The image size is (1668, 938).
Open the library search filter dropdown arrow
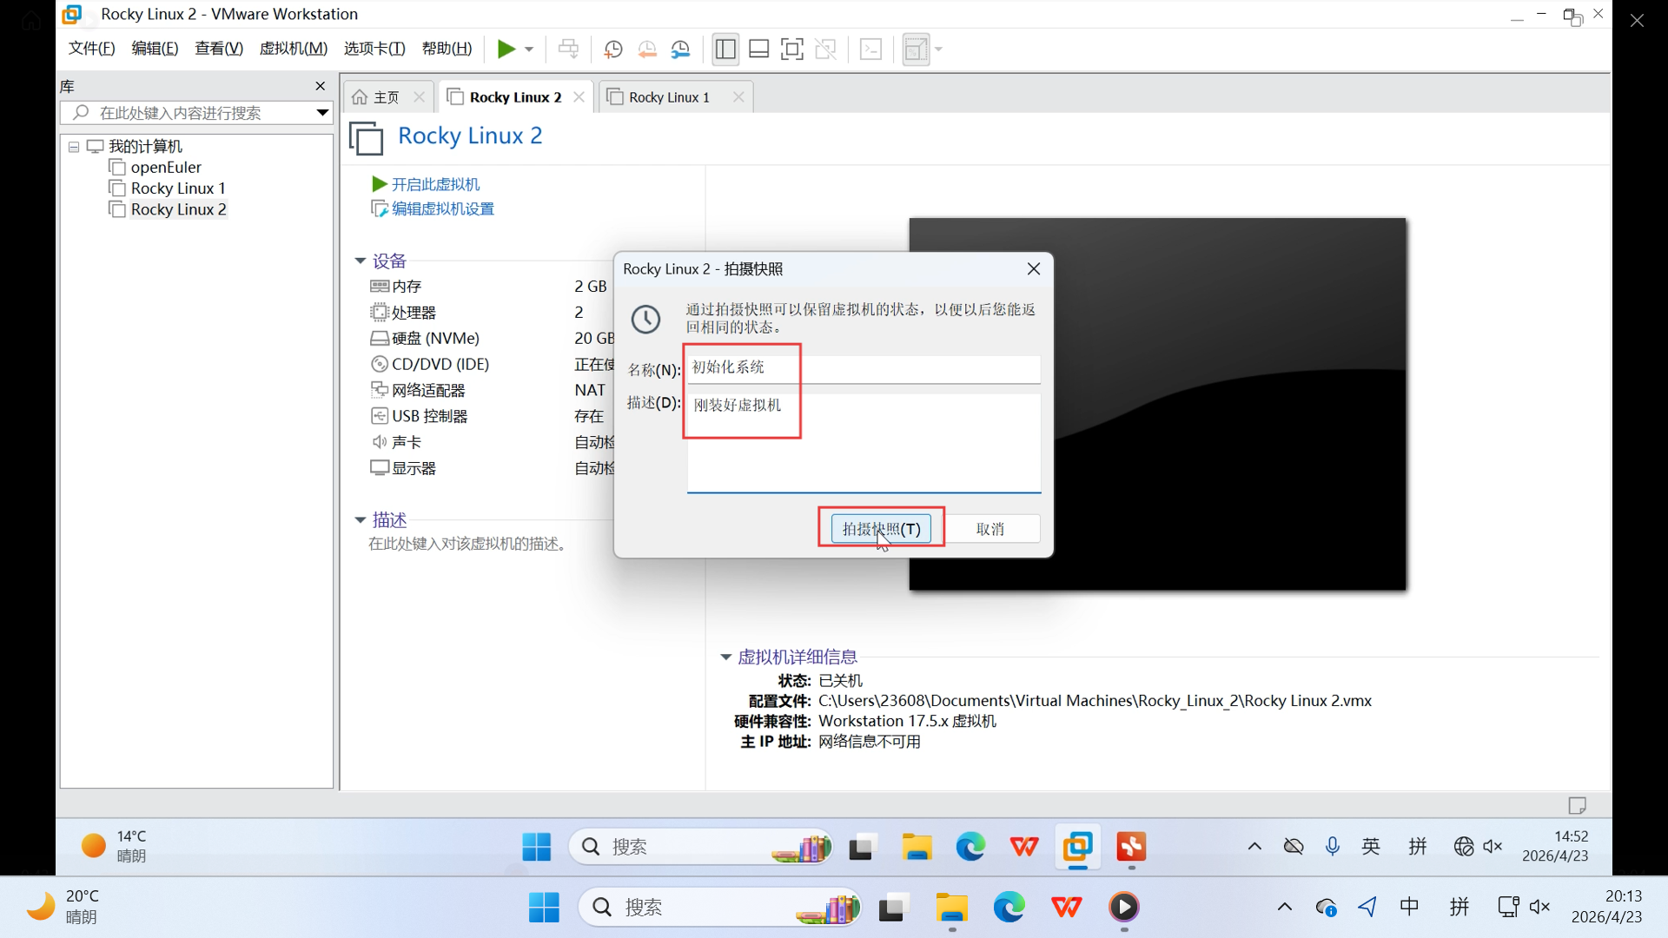pyautogui.click(x=322, y=113)
